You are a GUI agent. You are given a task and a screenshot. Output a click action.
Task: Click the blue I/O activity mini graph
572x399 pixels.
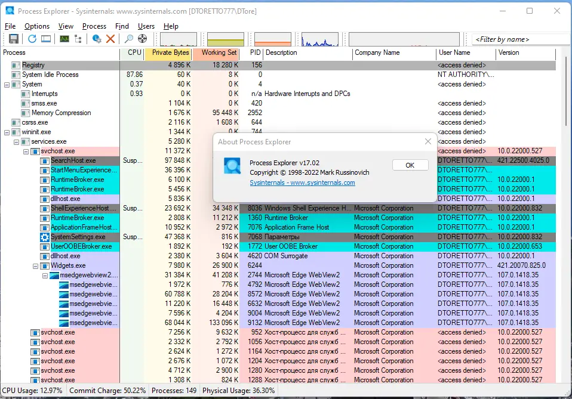coord(320,39)
